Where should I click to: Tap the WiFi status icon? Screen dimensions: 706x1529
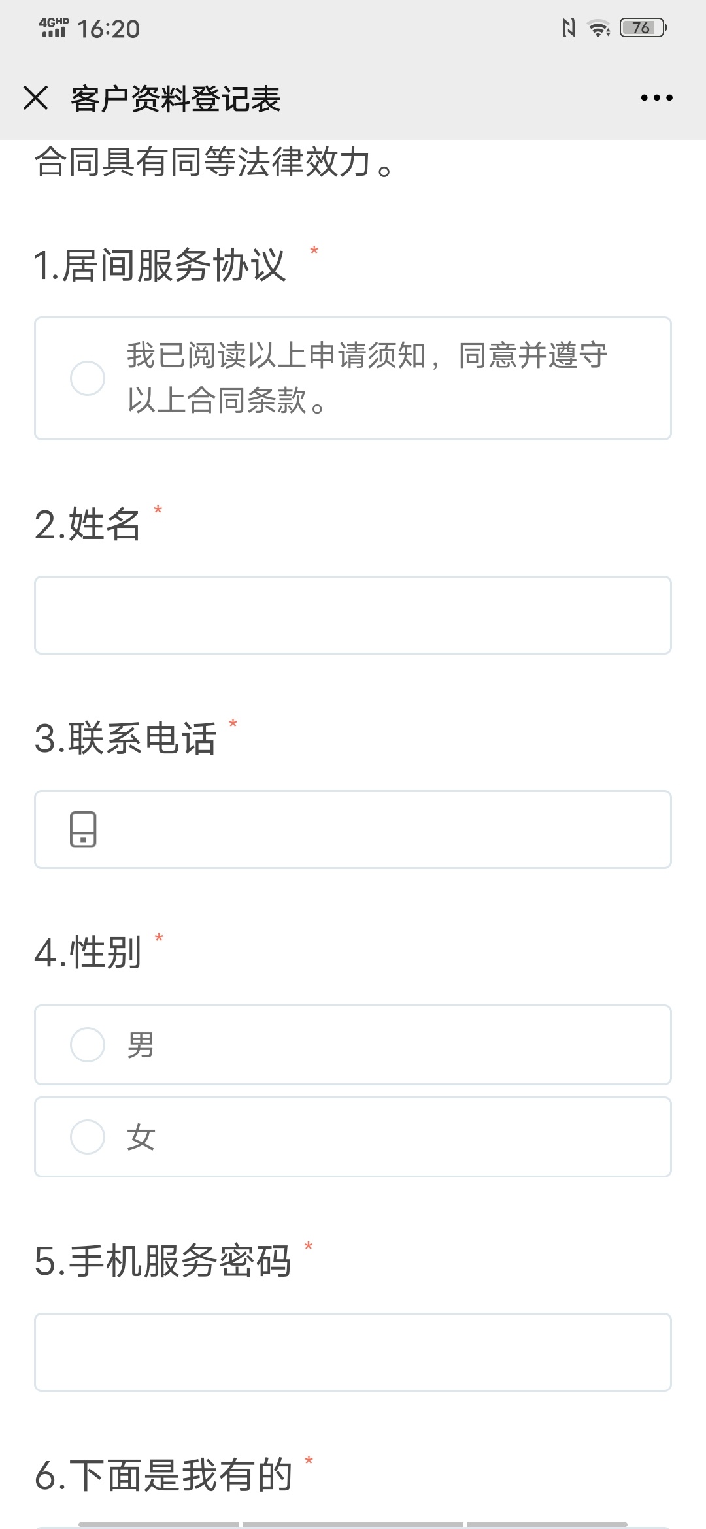pyautogui.click(x=598, y=28)
